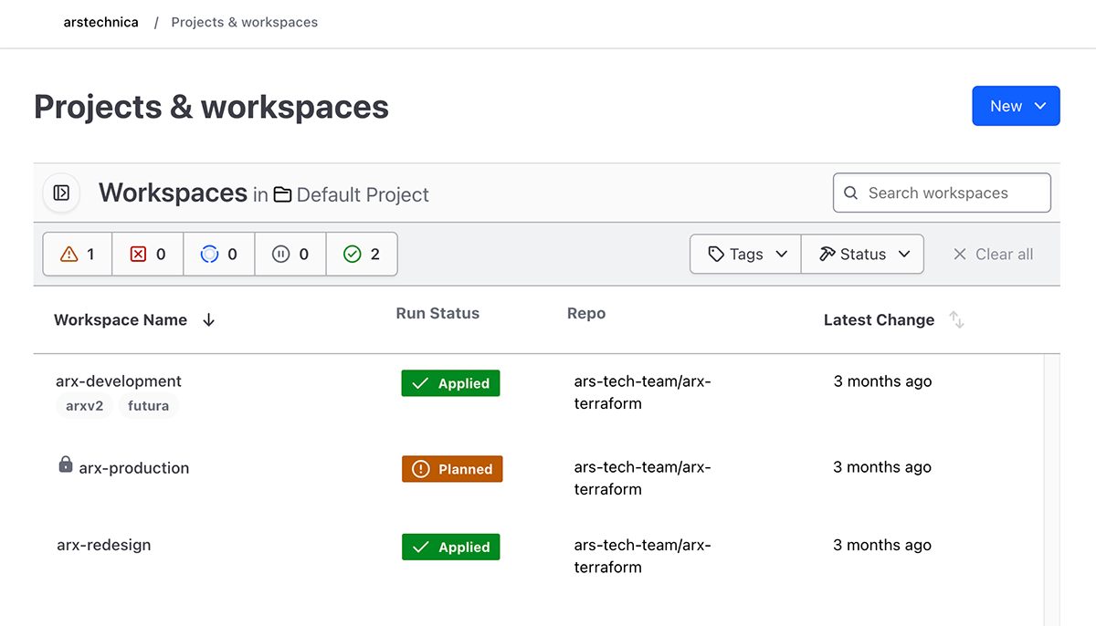Viewport: 1096px width, 626px height.
Task: Open the arx-development workspace
Action: click(x=119, y=381)
